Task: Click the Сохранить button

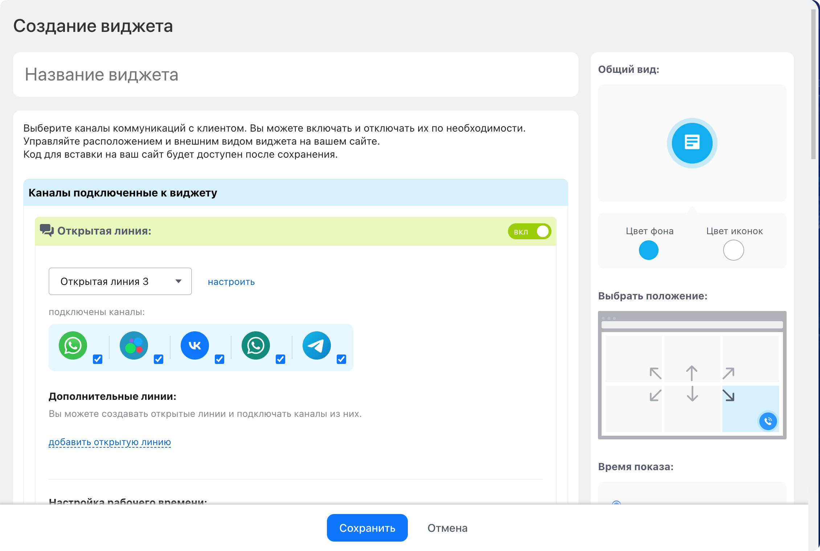Action: 367,528
